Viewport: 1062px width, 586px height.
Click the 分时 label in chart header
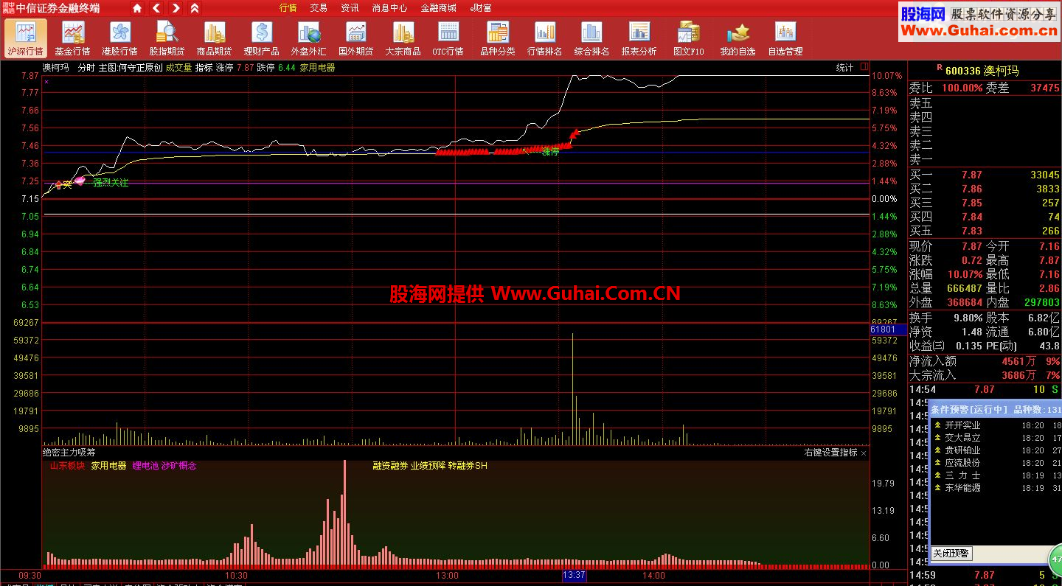click(x=86, y=68)
